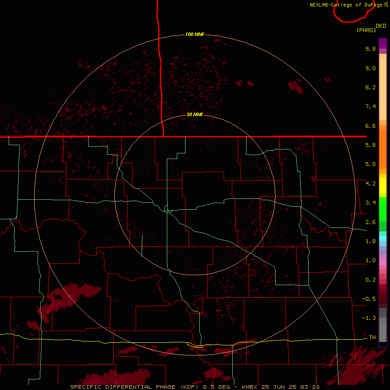390x390 pixels.
Task: Click the [PHAS] legend heading
Action: [x=366, y=30]
